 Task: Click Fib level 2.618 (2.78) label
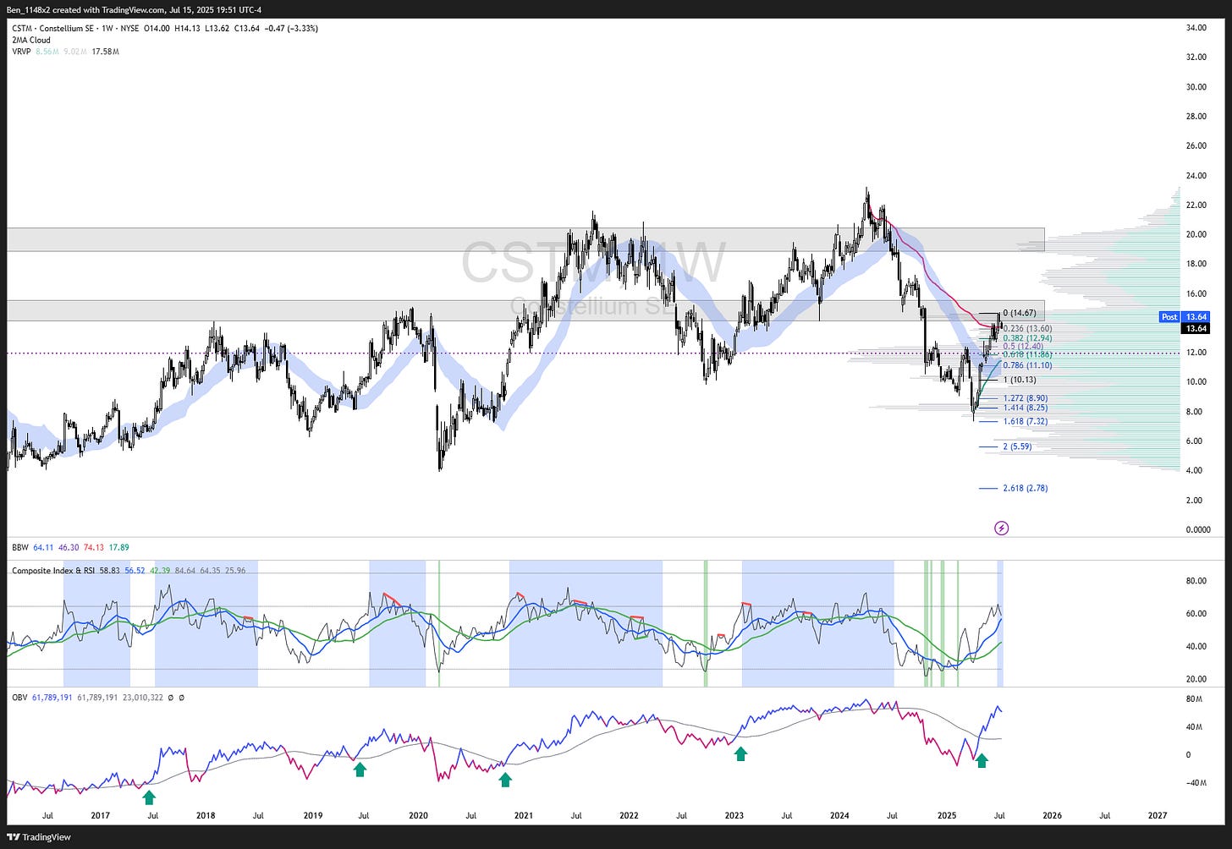click(x=1025, y=488)
